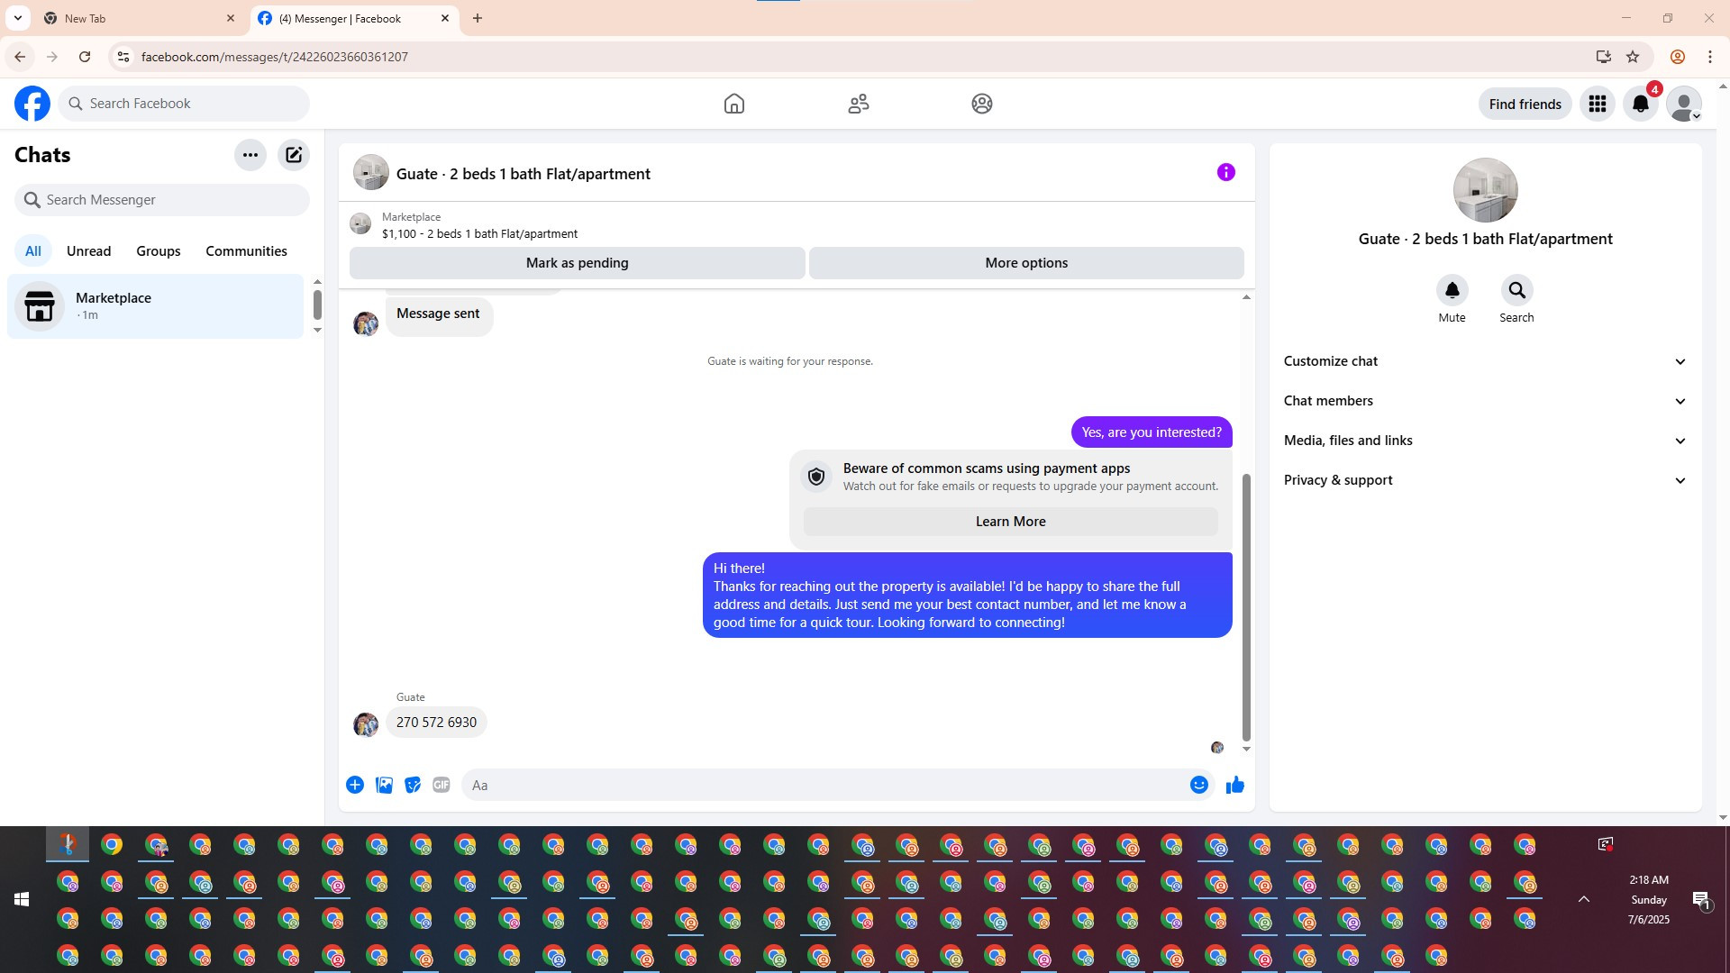The height and width of the screenshot is (973, 1730).
Task: Expand Media, files and links
Action: [1484, 441]
